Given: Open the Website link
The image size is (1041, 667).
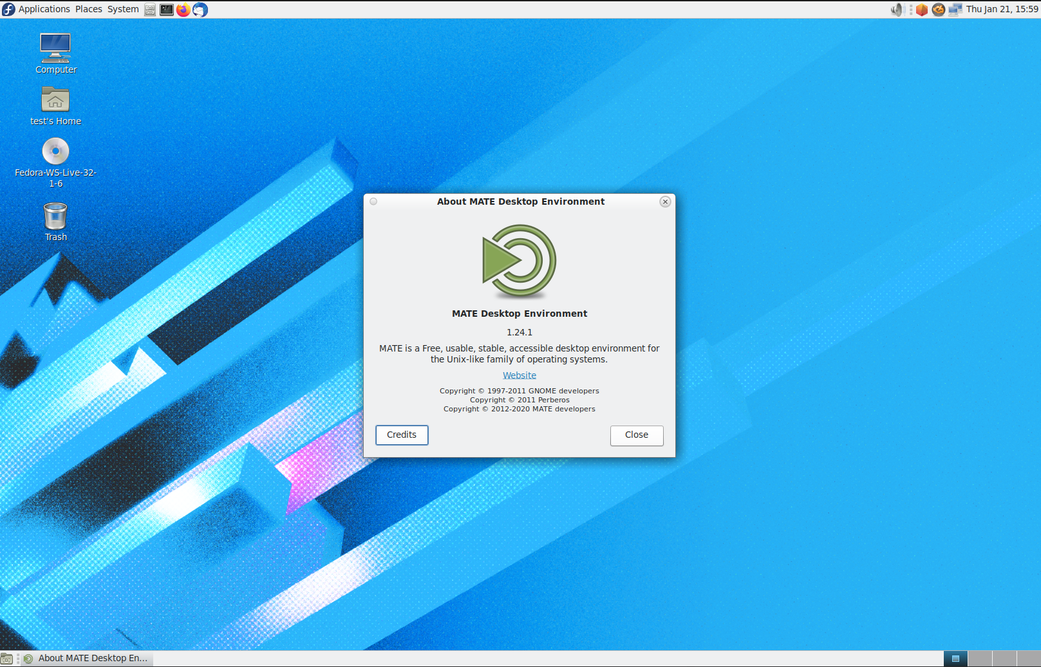Looking at the screenshot, I should click(520, 375).
